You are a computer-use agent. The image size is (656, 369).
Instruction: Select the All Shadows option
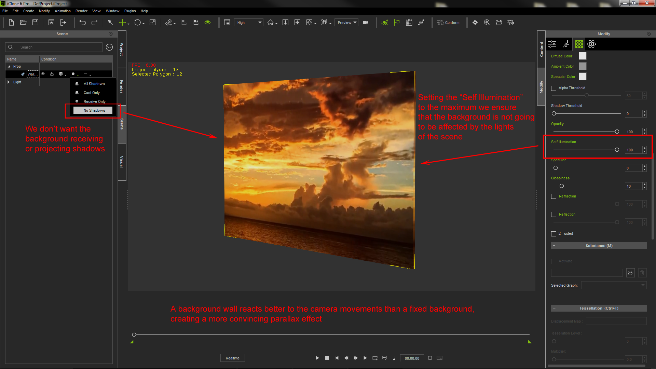coord(94,84)
